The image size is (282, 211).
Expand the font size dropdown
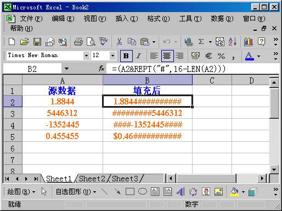click(x=112, y=55)
